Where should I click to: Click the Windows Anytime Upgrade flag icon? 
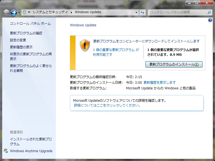coord(6,151)
